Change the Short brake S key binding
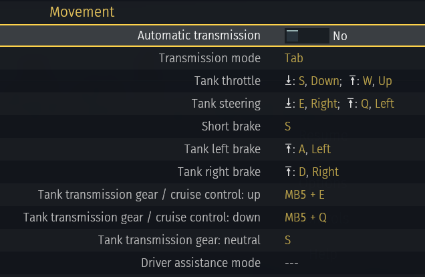 coord(288,126)
